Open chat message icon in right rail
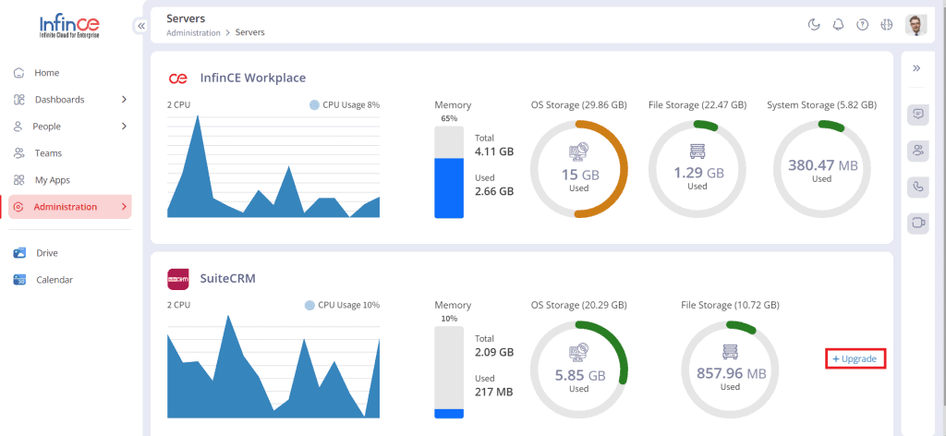The width and height of the screenshot is (946, 436). point(917,115)
